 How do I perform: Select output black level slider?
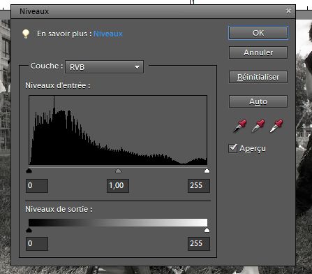pyautogui.click(x=29, y=230)
